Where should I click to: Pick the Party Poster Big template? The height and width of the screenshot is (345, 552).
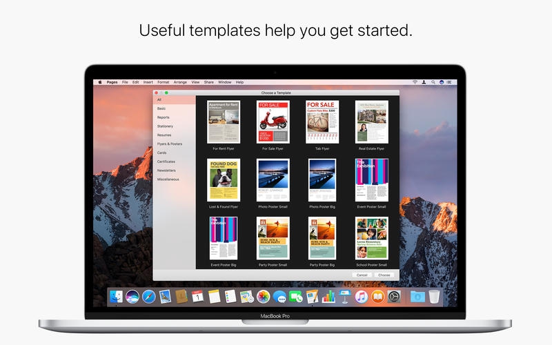pos(322,238)
